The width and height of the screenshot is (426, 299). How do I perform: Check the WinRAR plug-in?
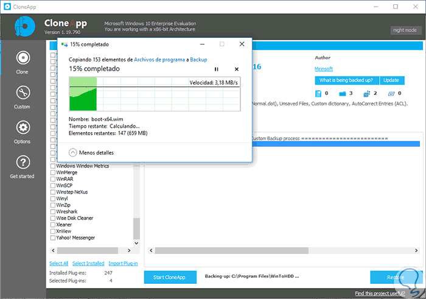point(53,179)
